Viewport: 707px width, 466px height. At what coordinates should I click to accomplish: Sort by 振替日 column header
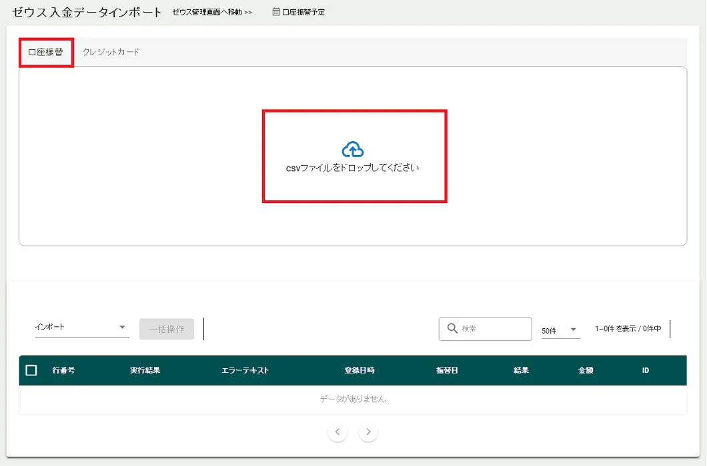(x=447, y=370)
